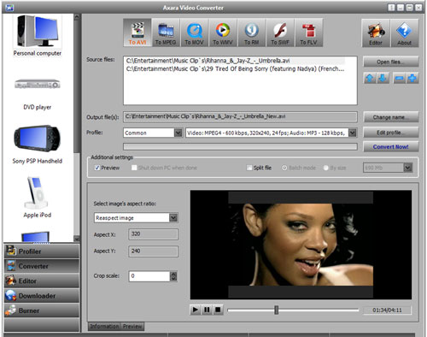The image size is (427, 337).
Task: Open the Reaspect image aspect ratio dropdown
Action: point(173,218)
